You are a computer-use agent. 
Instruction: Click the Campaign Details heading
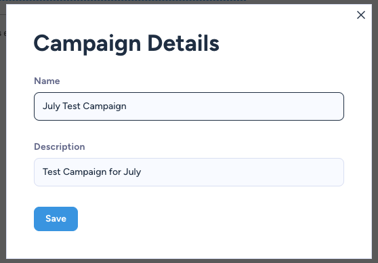click(x=127, y=44)
